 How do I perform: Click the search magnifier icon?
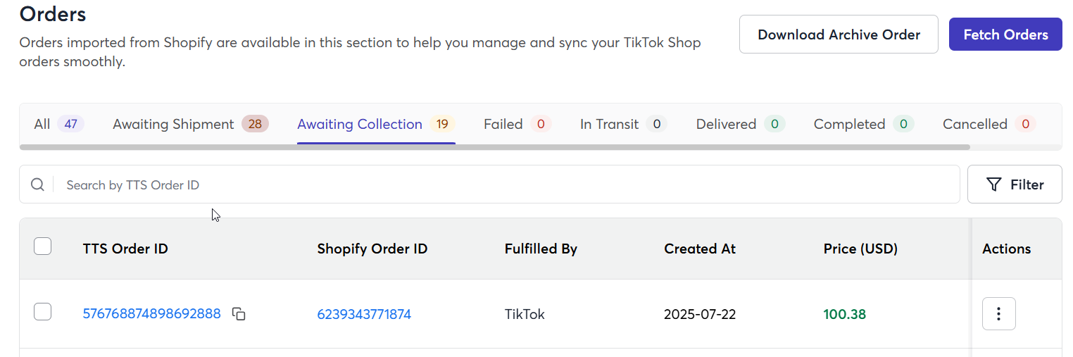[37, 184]
